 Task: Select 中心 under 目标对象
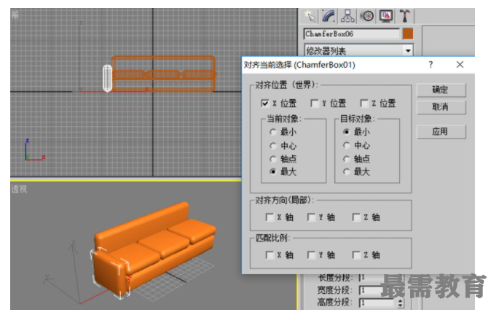pyautogui.click(x=346, y=145)
